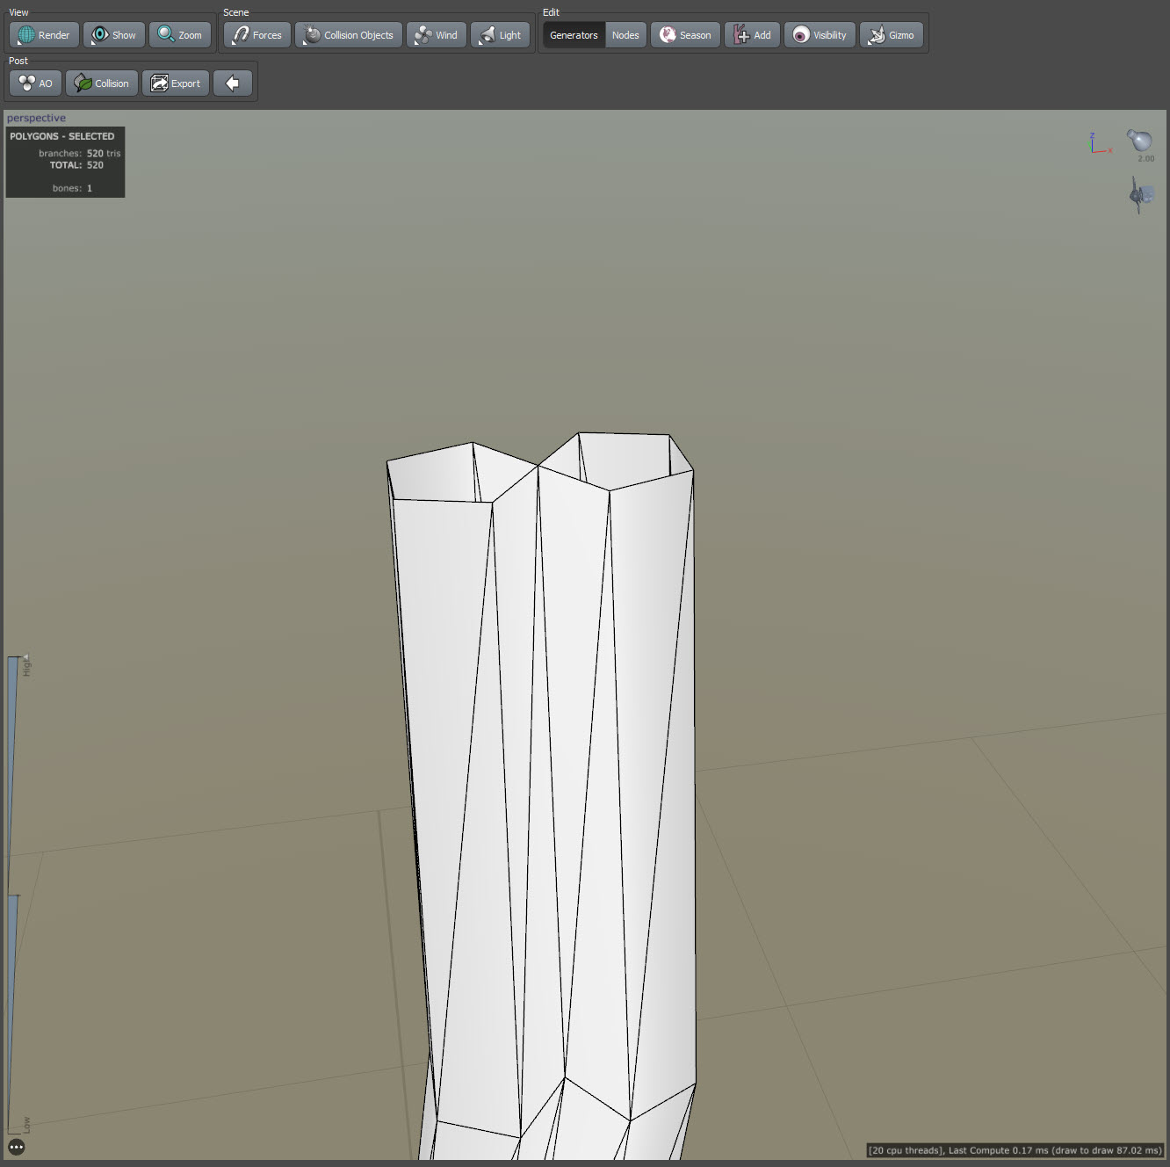Click the tree navigation gizmo icon
This screenshot has height=1167, width=1170.
click(x=1141, y=194)
